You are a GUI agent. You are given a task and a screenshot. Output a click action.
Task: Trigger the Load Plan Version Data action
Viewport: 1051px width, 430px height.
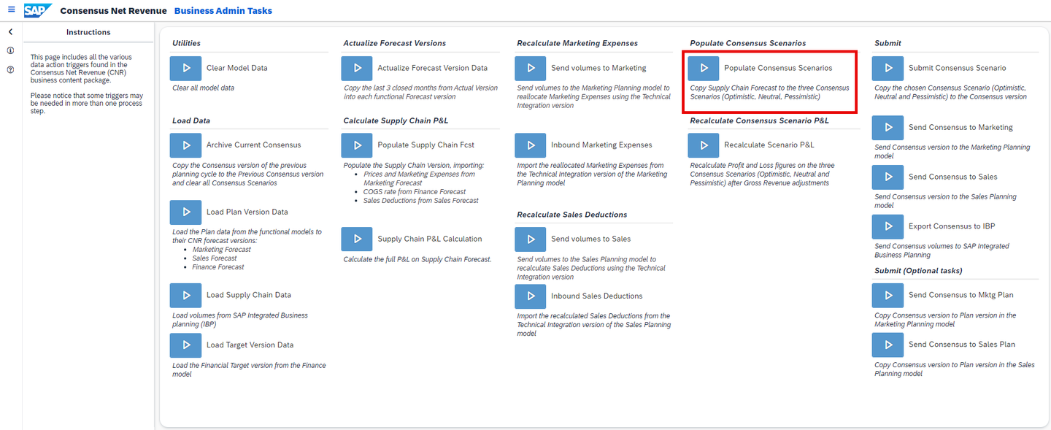coord(185,212)
